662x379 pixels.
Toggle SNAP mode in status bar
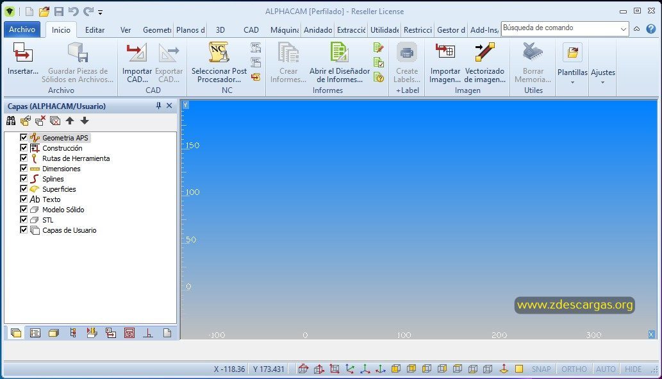pyautogui.click(x=542, y=369)
